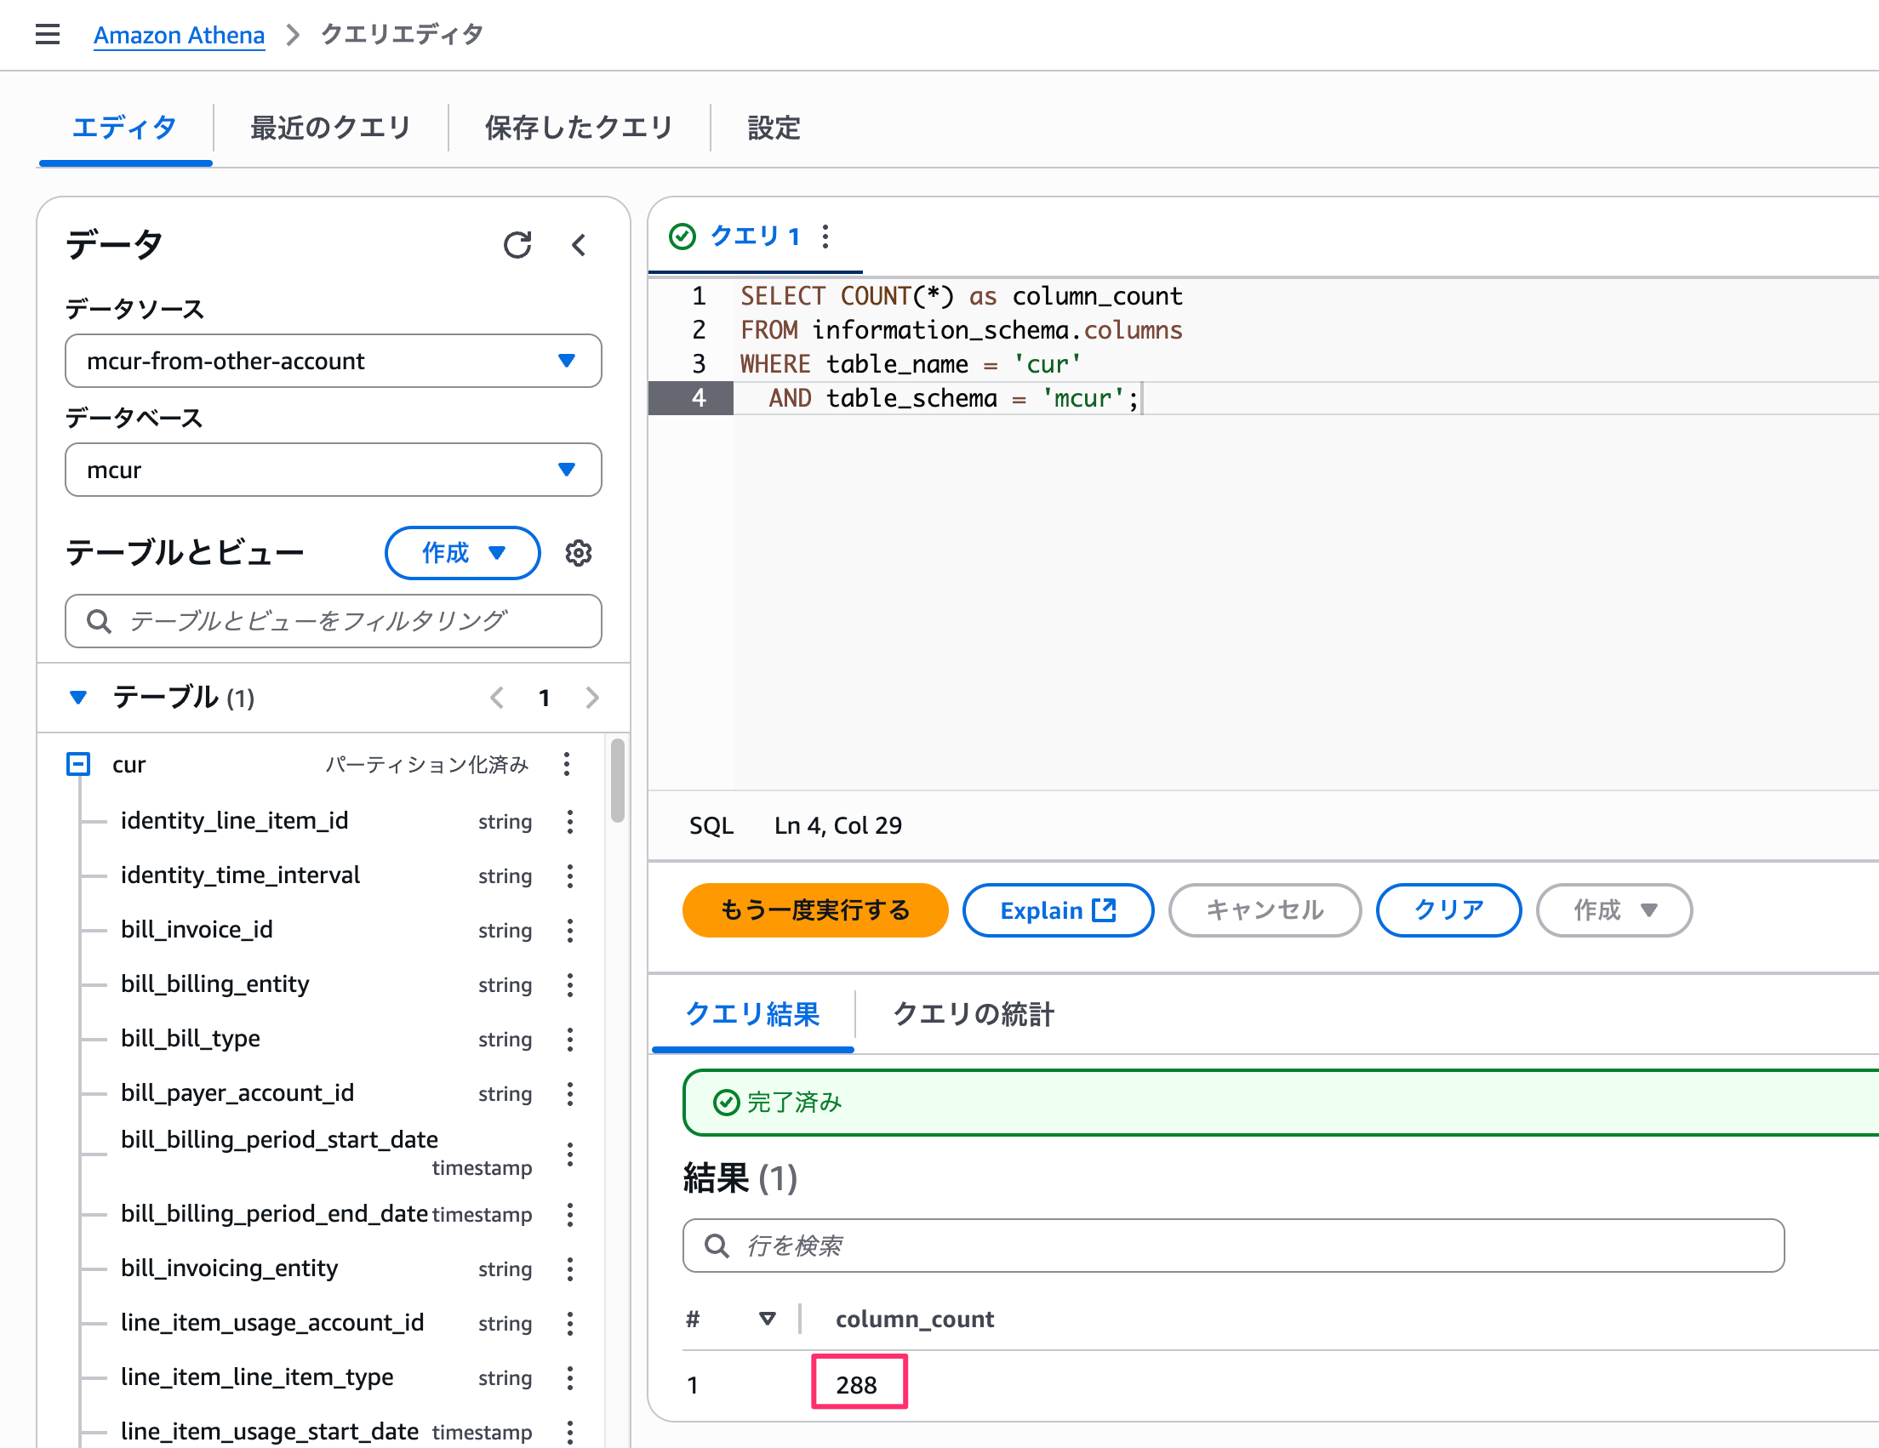Collapse the cur table tree node

78,765
